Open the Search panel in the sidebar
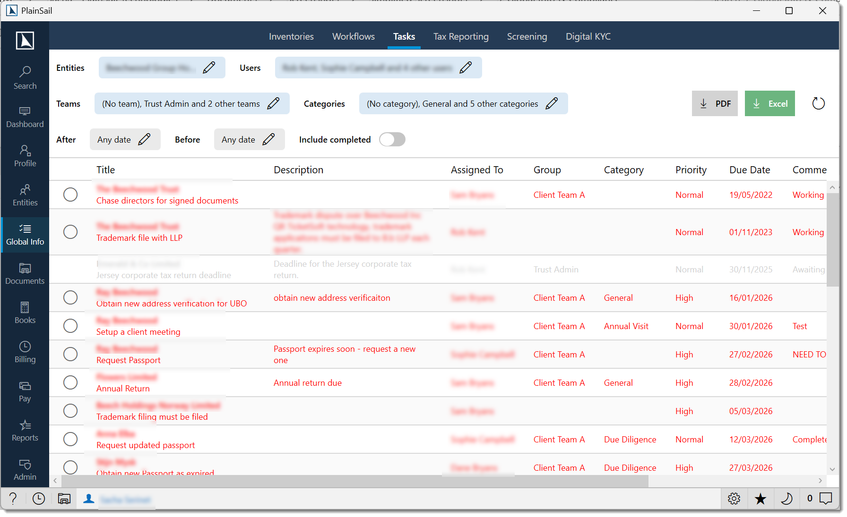The width and height of the screenshot is (847, 517). coord(25,77)
